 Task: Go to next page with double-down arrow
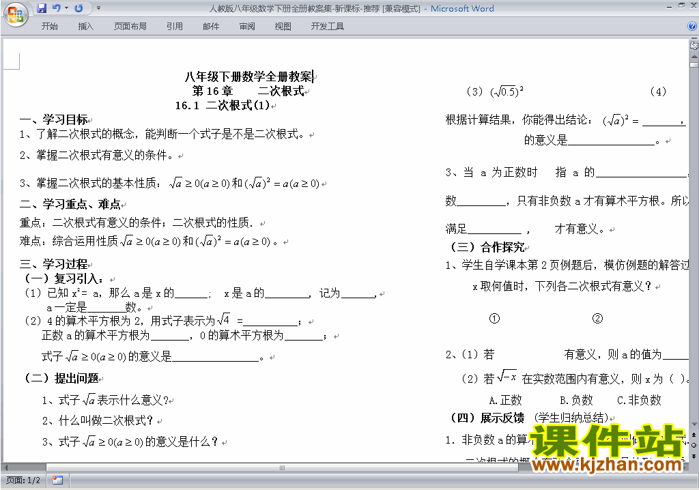(694, 456)
